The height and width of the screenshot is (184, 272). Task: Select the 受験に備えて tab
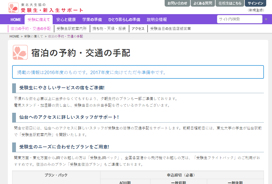click(x=39, y=20)
